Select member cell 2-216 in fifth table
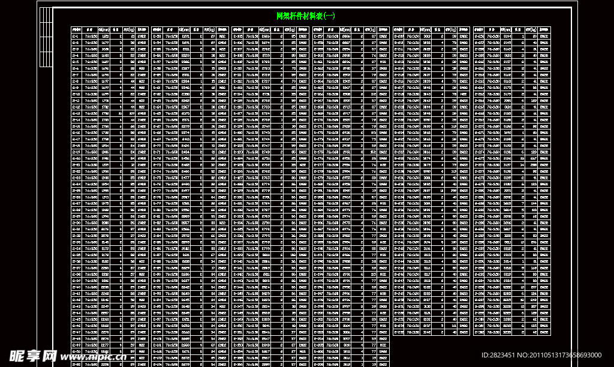 398,81
